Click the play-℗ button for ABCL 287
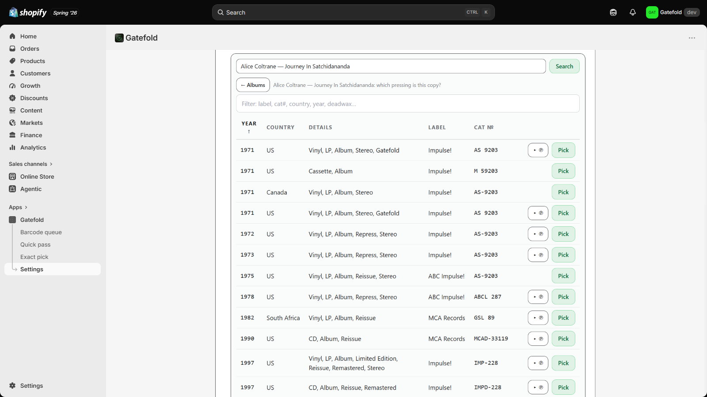This screenshot has height=397, width=707. 538,297
